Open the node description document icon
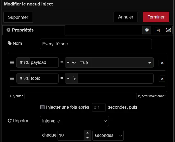 coord(158,30)
